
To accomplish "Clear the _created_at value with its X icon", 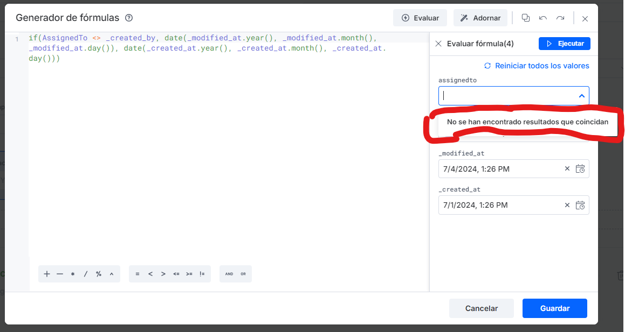I will (567, 205).
